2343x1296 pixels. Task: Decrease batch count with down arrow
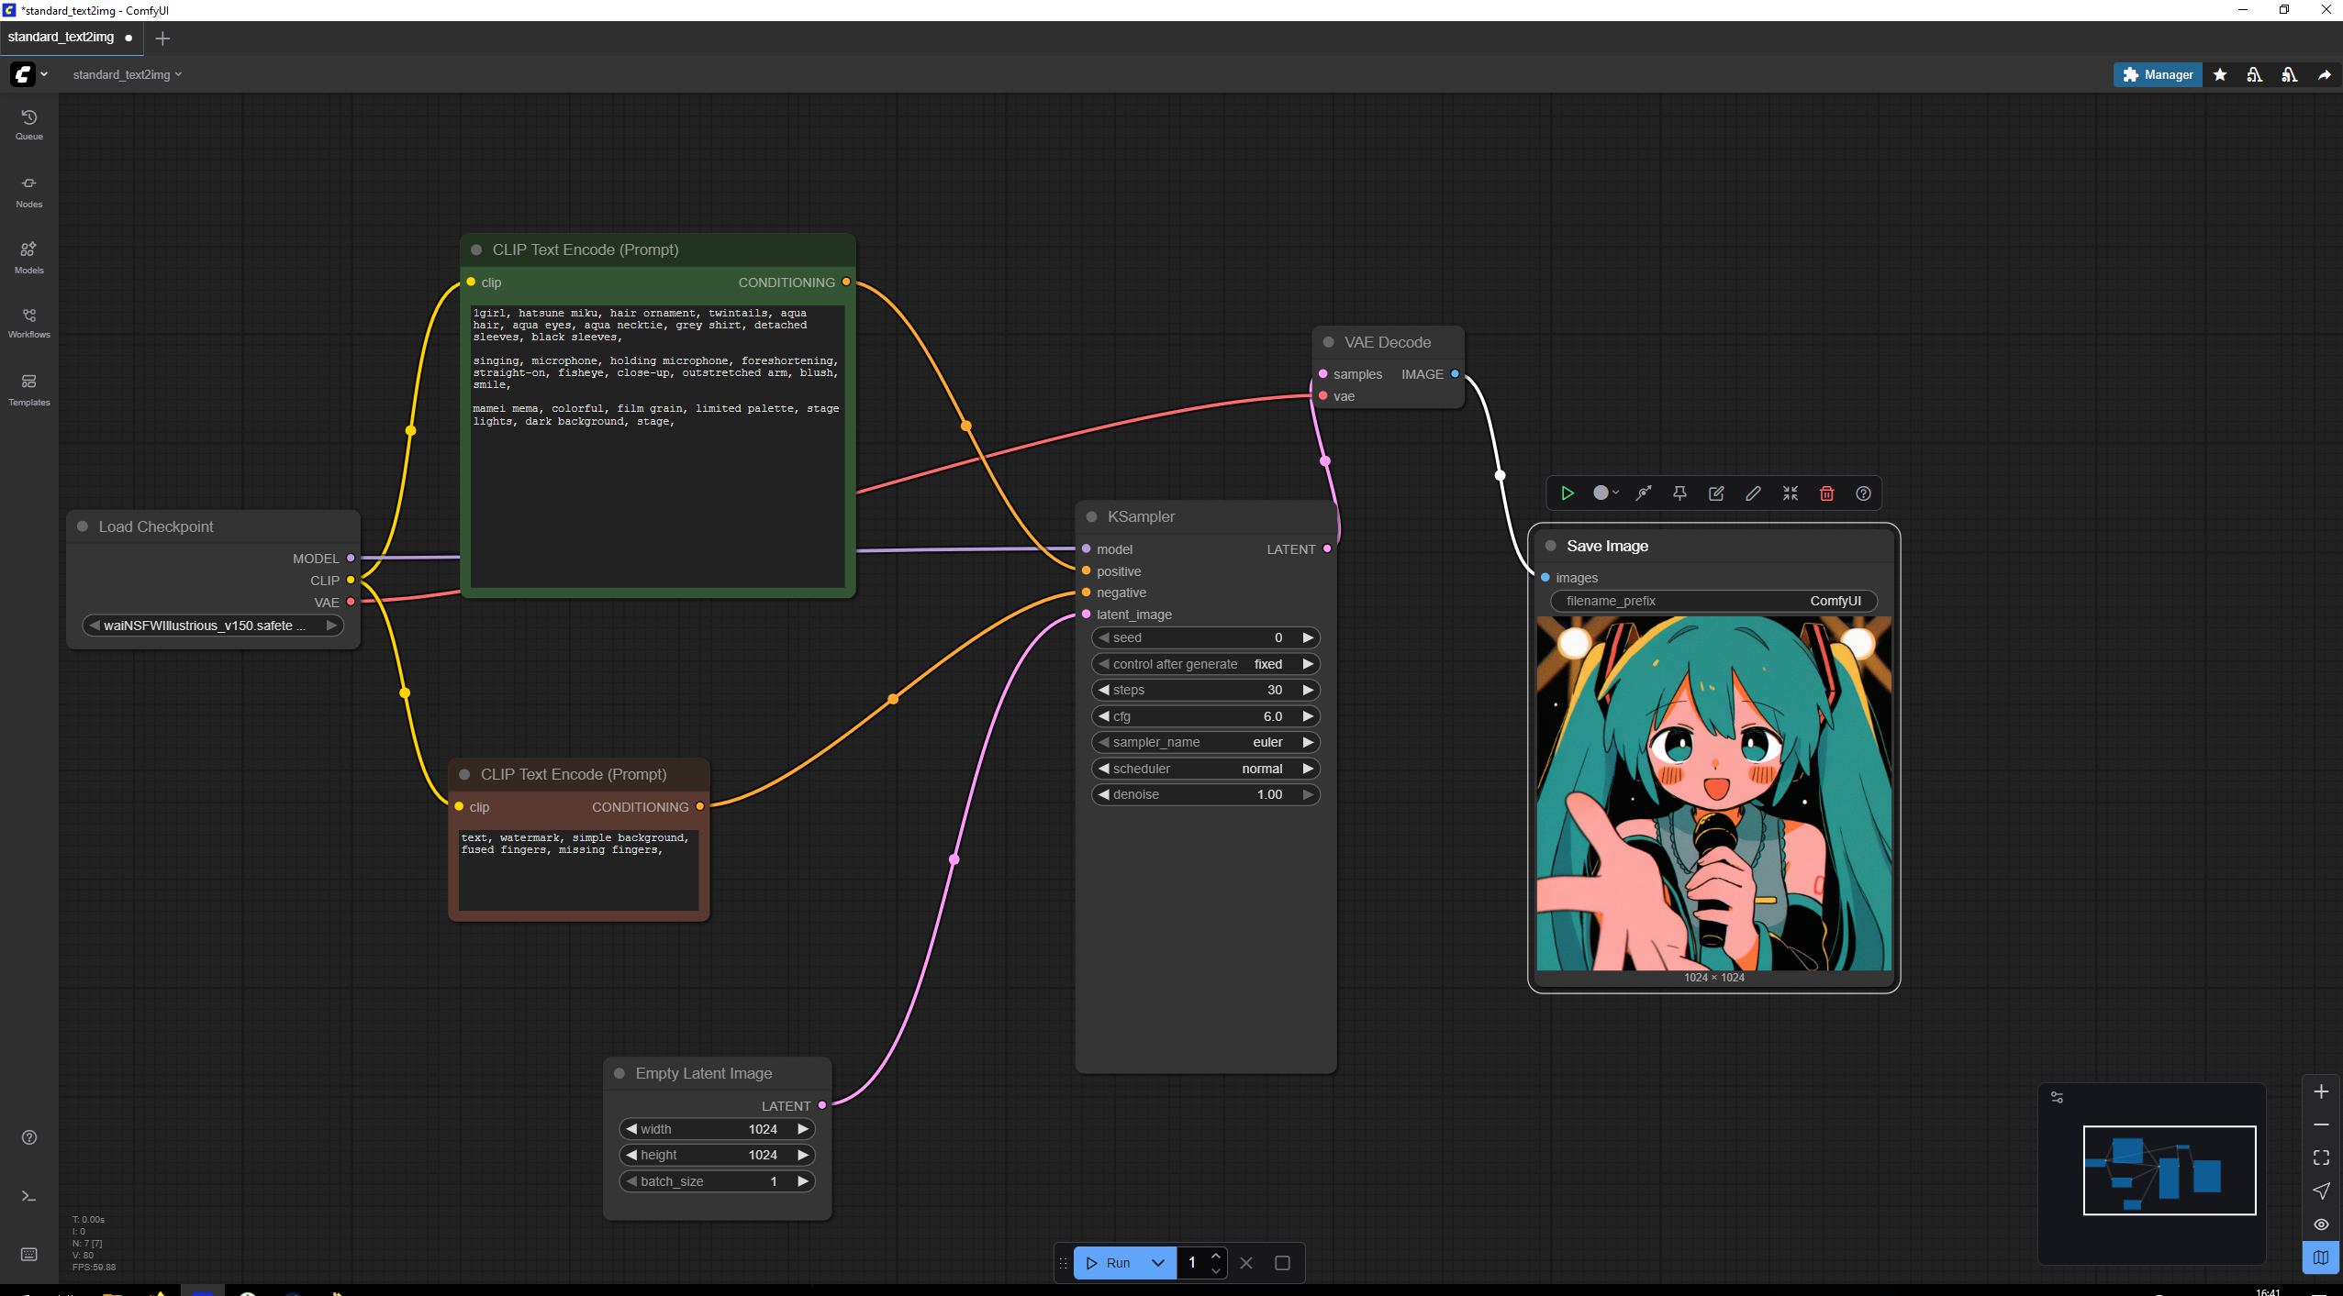click(x=1216, y=1270)
